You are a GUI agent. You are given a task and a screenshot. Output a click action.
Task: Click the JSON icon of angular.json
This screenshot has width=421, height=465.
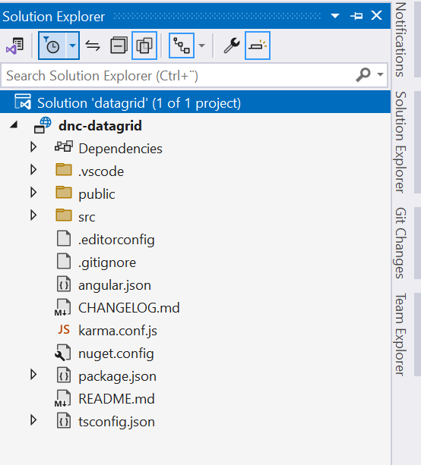point(64,284)
